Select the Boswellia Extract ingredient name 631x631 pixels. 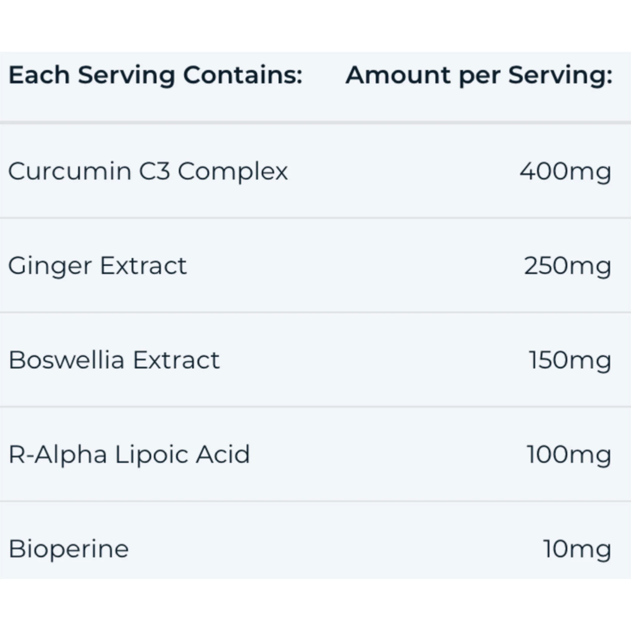(x=114, y=360)
